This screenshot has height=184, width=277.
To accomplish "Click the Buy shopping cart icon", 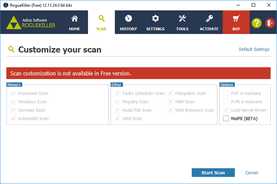I will [x=236, y=19].
